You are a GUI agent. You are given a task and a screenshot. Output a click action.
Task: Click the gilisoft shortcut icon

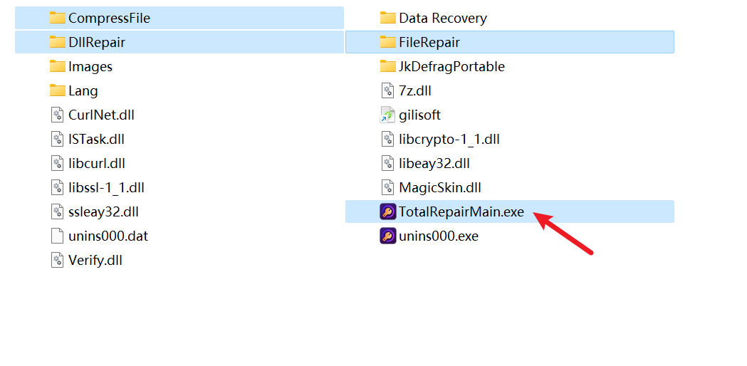pos(387,115)
